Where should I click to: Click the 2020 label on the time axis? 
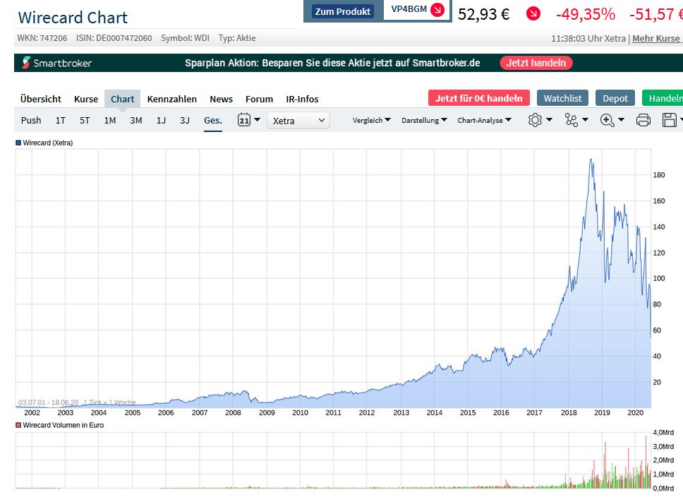[635, 413]
